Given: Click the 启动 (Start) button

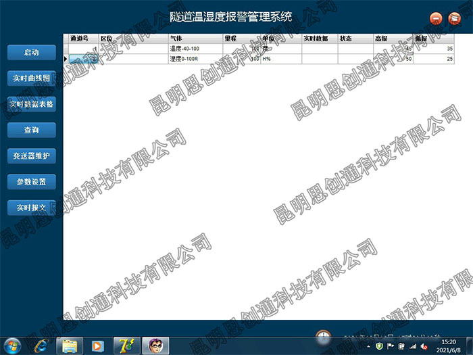Looking at the screenshot, I should [x=31, y=52].
